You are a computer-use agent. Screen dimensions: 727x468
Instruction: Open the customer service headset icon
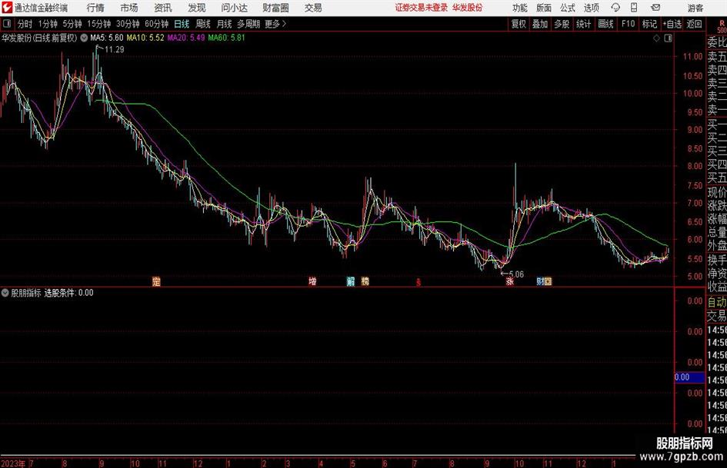(x=615, y=8)
